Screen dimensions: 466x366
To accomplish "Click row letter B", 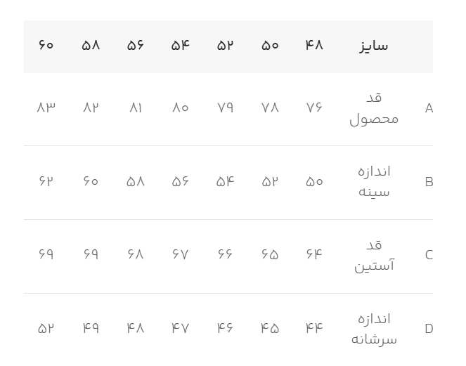I will point(429,182).
